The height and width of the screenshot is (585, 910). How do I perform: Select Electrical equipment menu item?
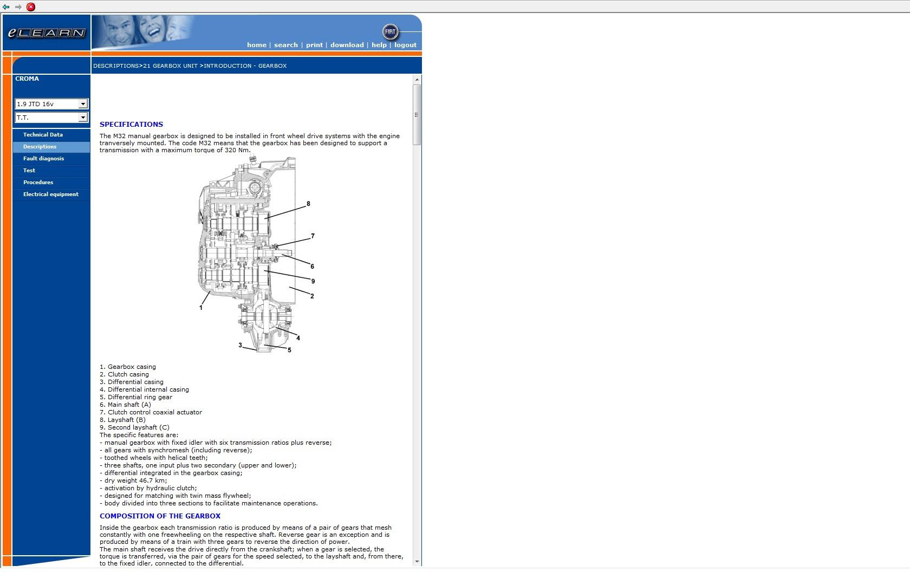pyautogui.click(x=51, y=194)
